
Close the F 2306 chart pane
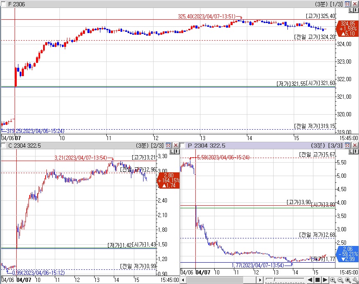point(355,4)
